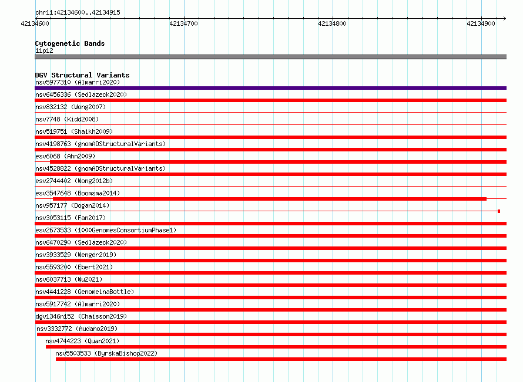
Task: Open esv2673533 (1000GenomesConsortiumPhase1) entry
Action: pos(106,230)
